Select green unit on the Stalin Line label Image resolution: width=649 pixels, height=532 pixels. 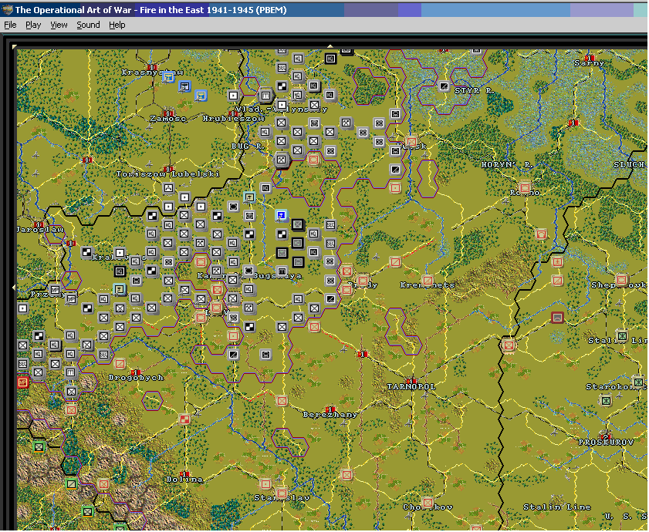622,335
